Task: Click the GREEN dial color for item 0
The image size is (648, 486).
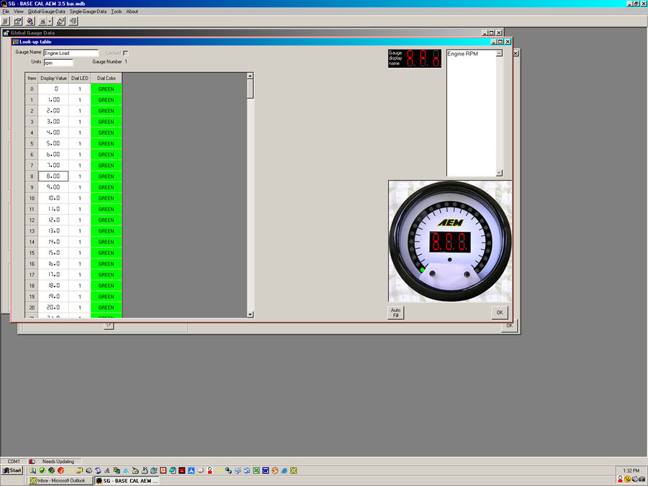Action: point(107,89)
